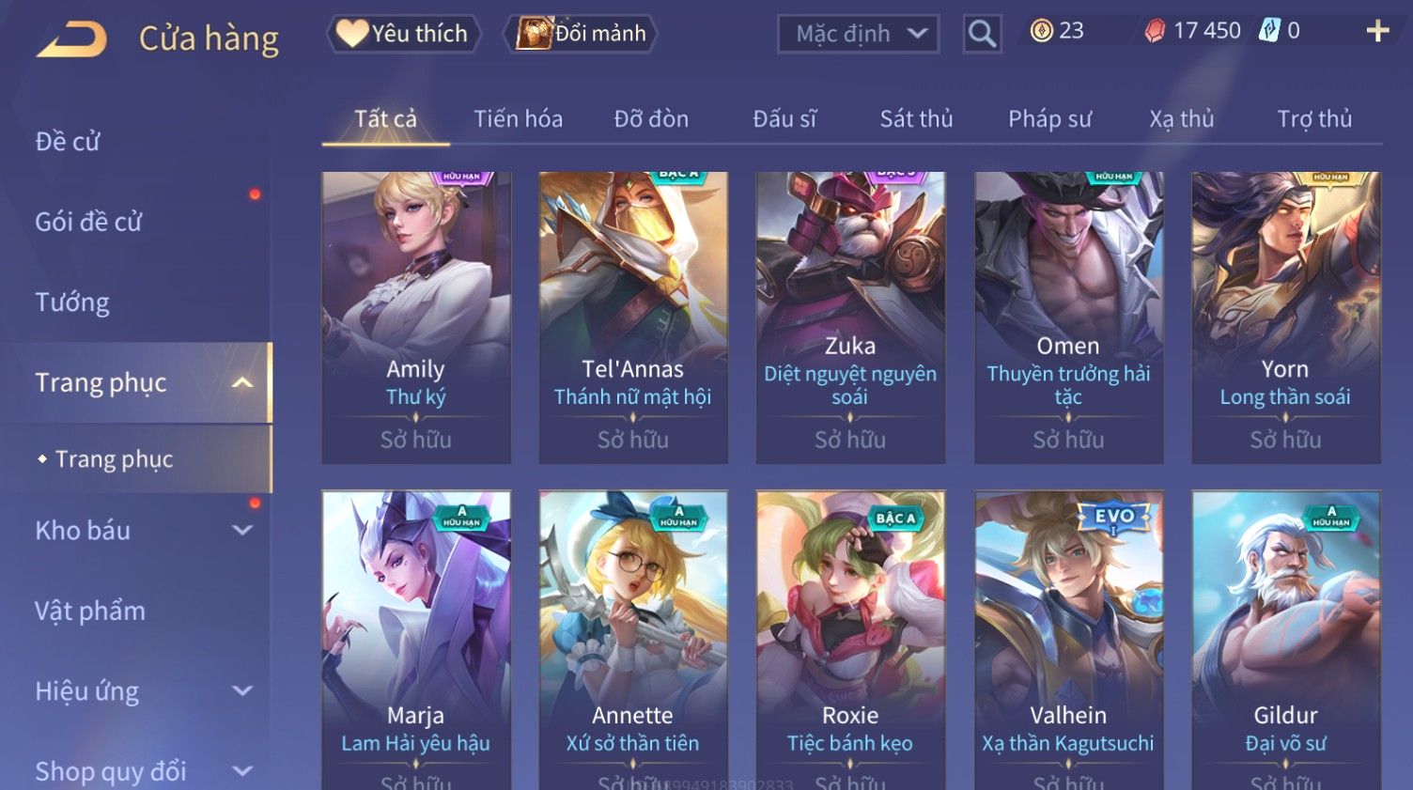Go to Tướng in the sidebar

tap(72, 302)
